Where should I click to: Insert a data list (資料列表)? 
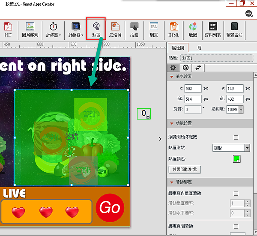[x=213, y=30]
